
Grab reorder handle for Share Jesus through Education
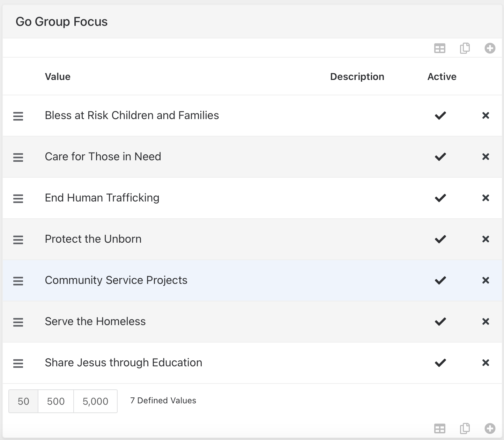[x=18, y=363]
